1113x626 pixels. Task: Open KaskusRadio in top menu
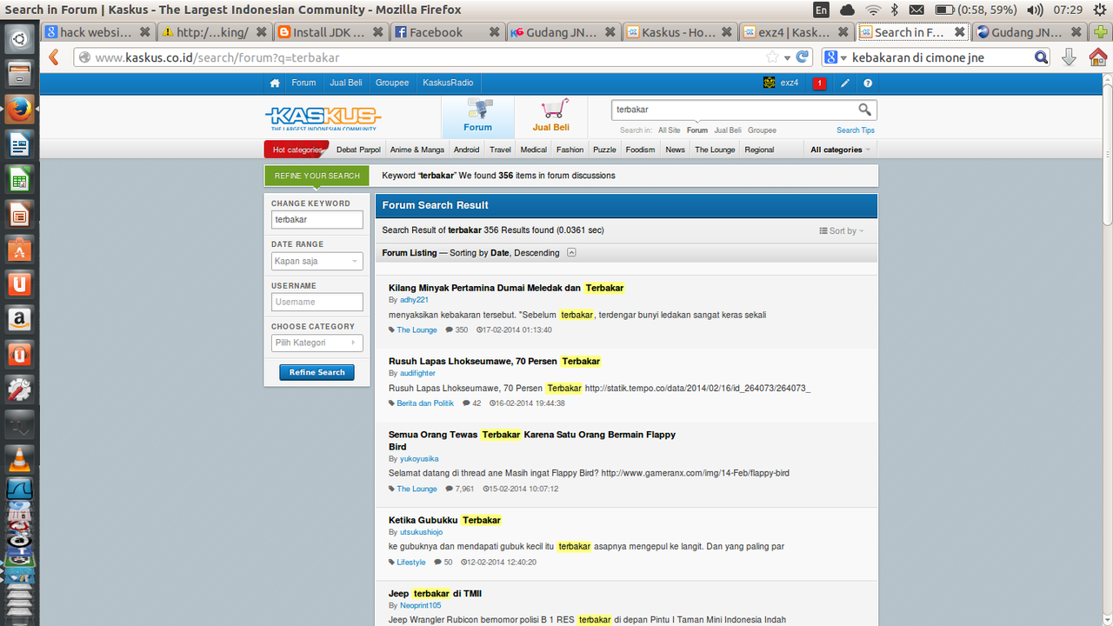click(448, 83)
